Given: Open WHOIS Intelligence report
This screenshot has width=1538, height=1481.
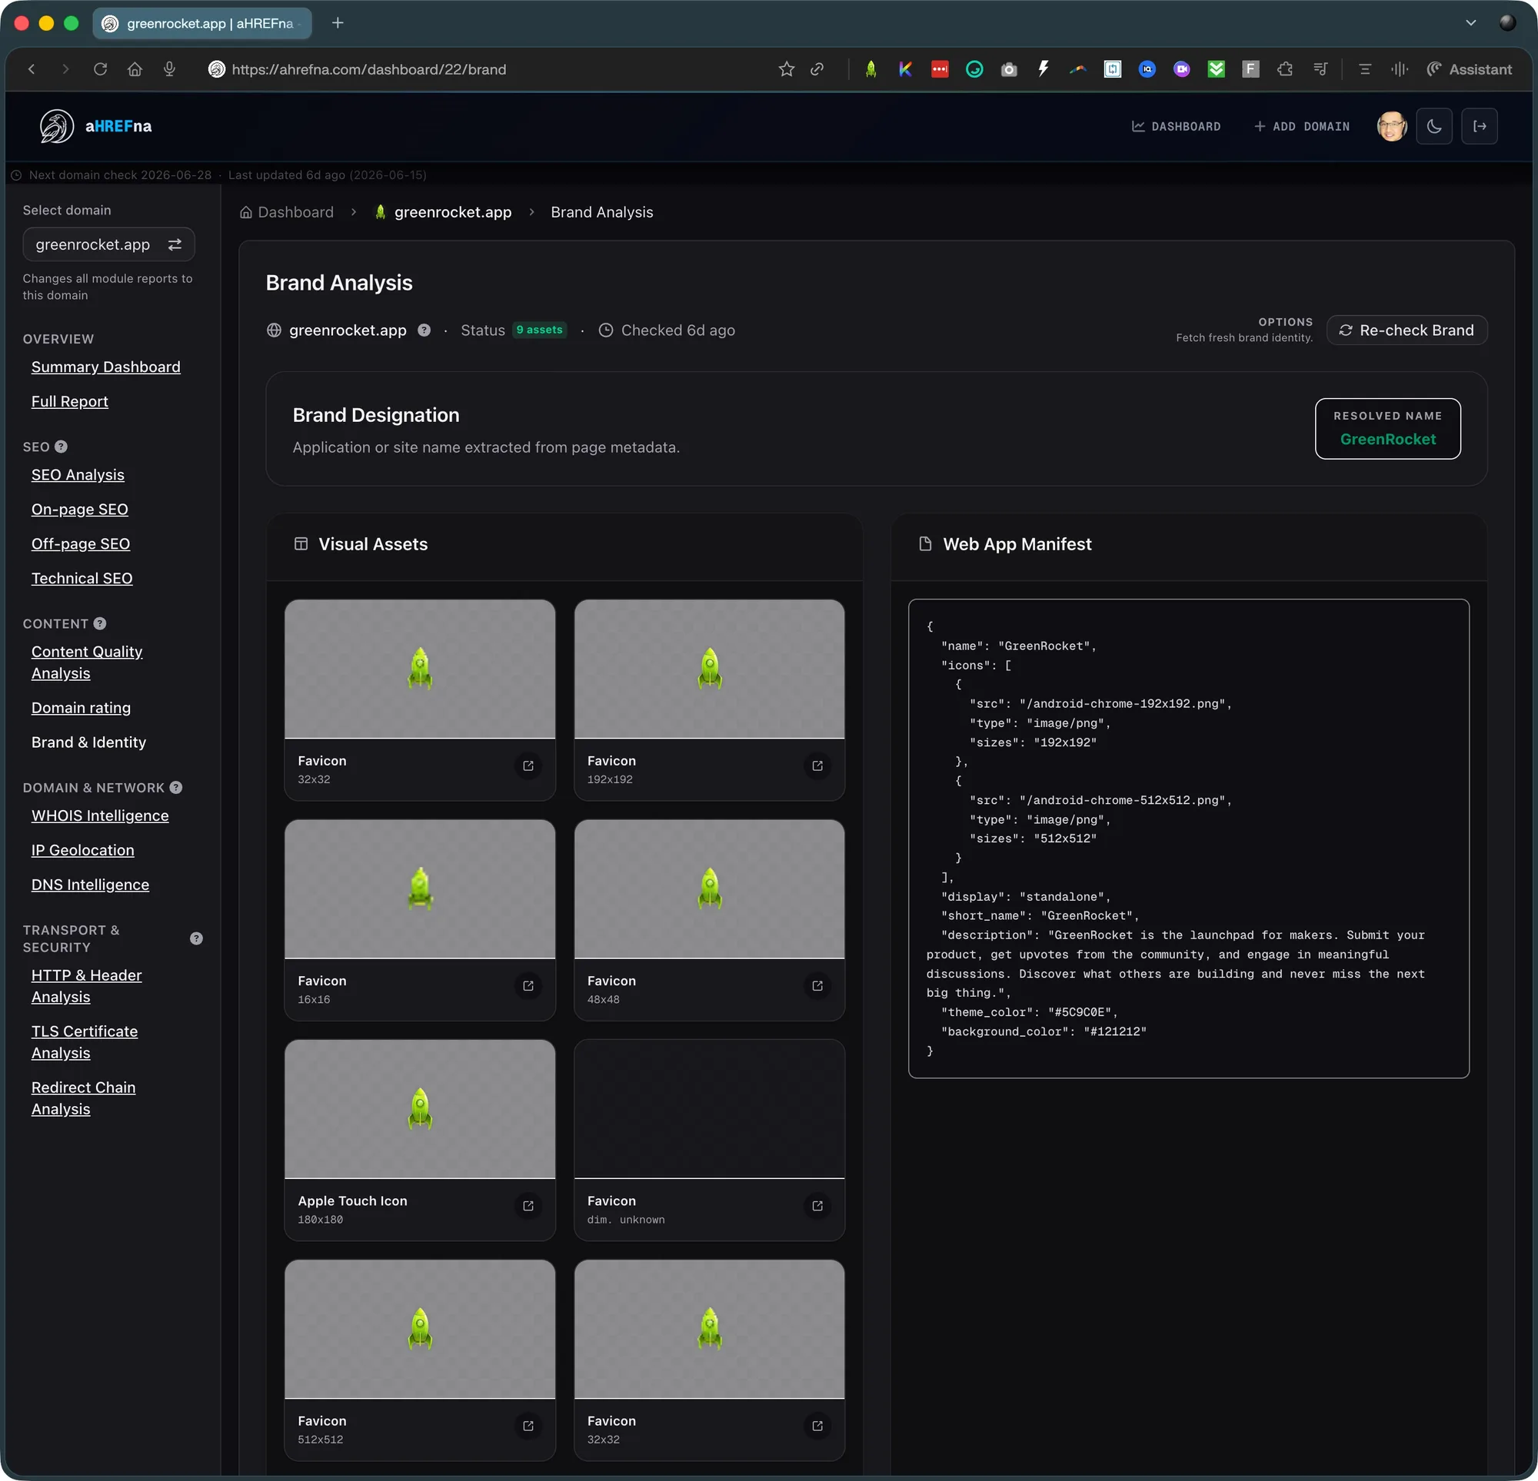Looking at the screenshot, I should 100,817.
